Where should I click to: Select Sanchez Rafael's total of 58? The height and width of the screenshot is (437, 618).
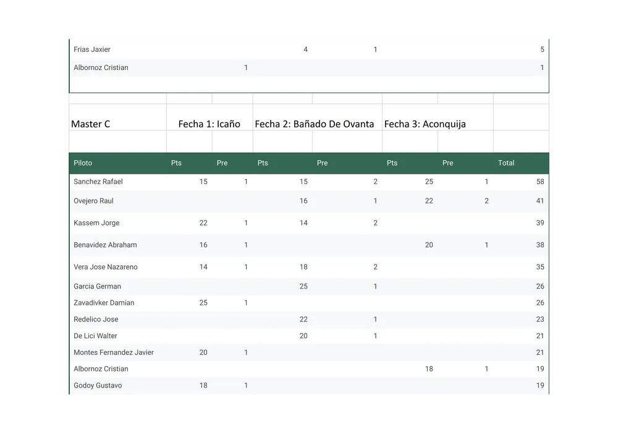click(x=540, y=182)
